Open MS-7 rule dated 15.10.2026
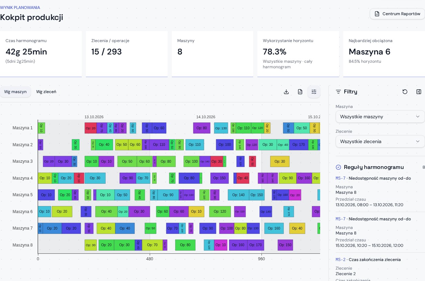 tap(380, 232)
